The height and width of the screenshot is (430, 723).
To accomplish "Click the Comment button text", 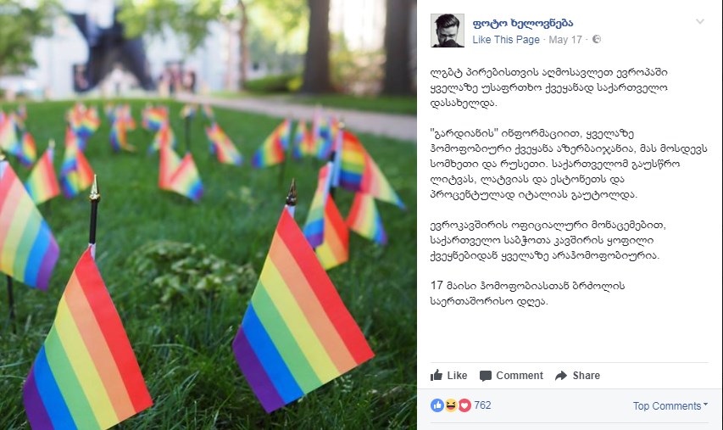I will (520, 376).
